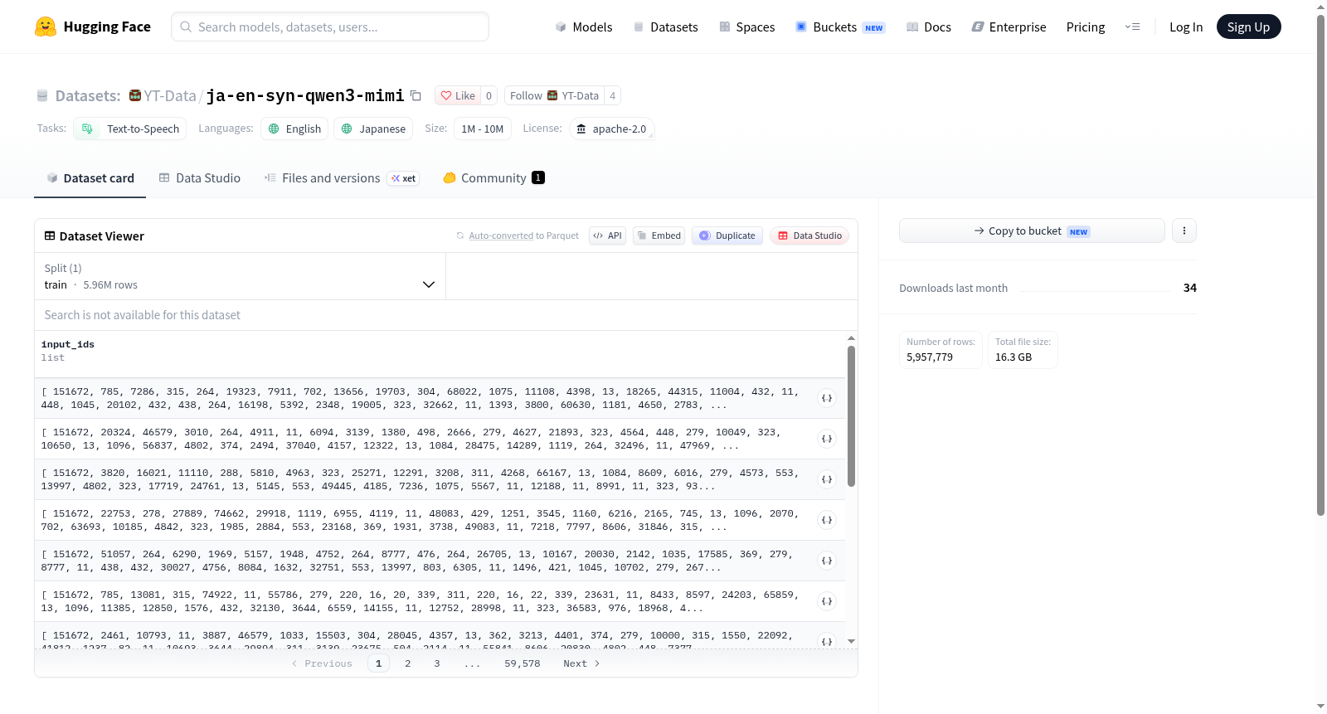The width and height of the screenshot is (1327, 714).
Task: Open Spaces from the navigation bar
Action: [746, 27]
